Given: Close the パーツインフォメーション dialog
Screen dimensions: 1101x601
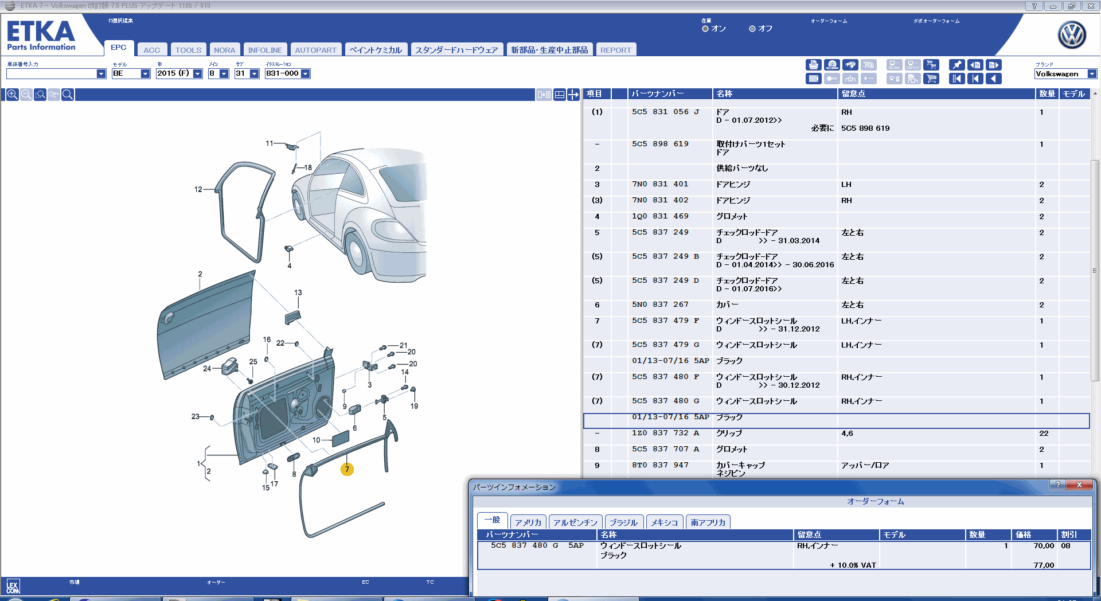Looking at the screenshot, I should [x=1080, y=485].
